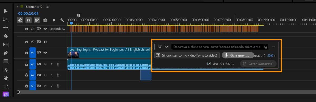Toggle A3 track targeting button
This screenshot has height=102, width=316.
[x=33, y=86]
